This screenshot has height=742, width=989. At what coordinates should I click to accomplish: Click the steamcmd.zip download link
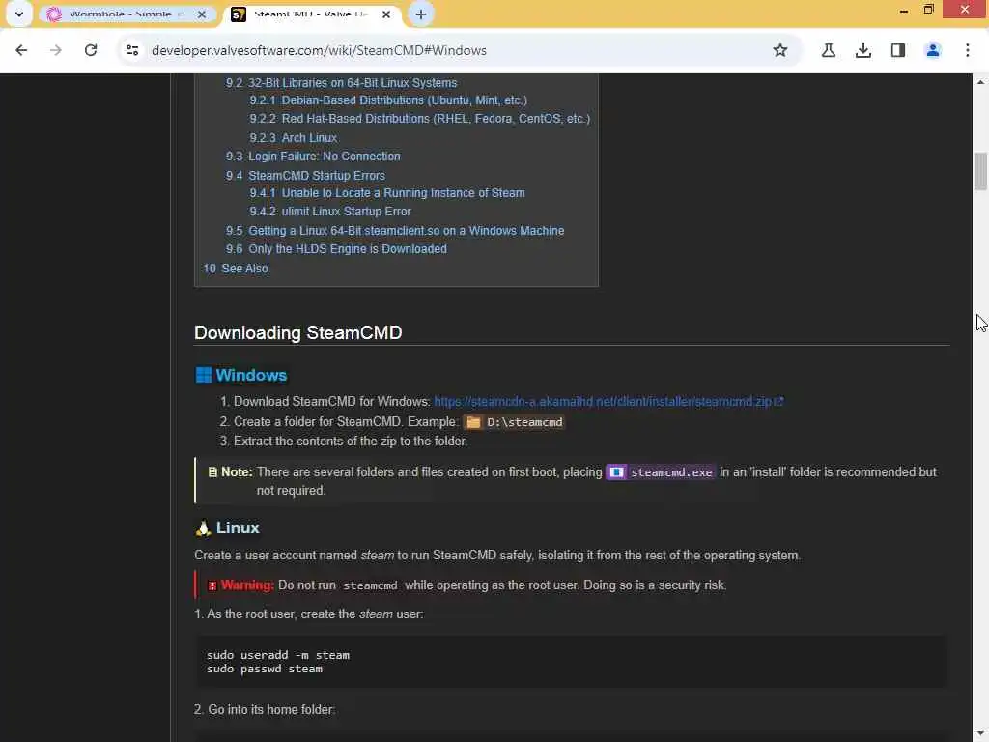coord(603,401)
